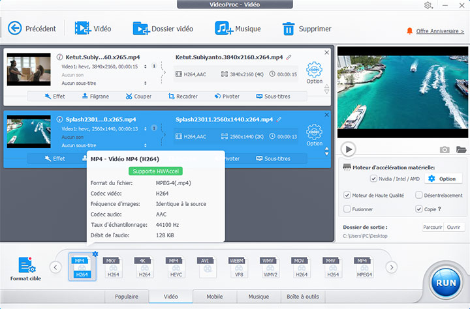Switch to Populaire tab
This screenshot has width=470, height=309.
coord(127,297)
